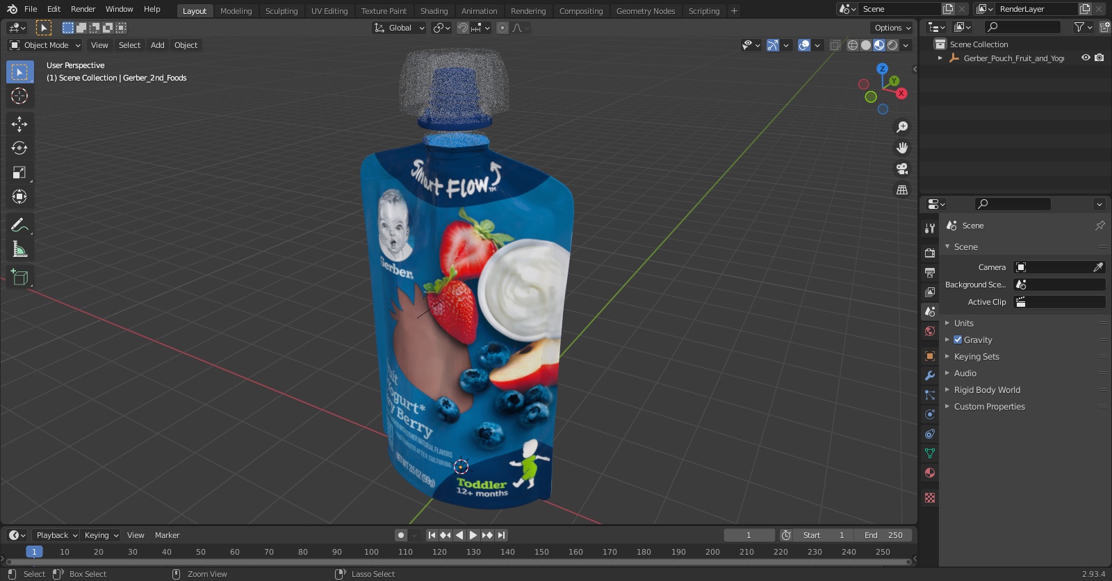Open Global transform orientation dropdown
This screenshot has height=581, width=1112.
400,28
